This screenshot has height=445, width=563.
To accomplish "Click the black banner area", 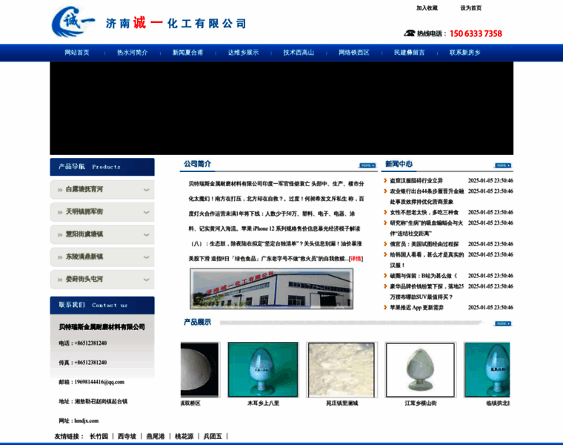I will pyautogui.click(x=281, y=108).
